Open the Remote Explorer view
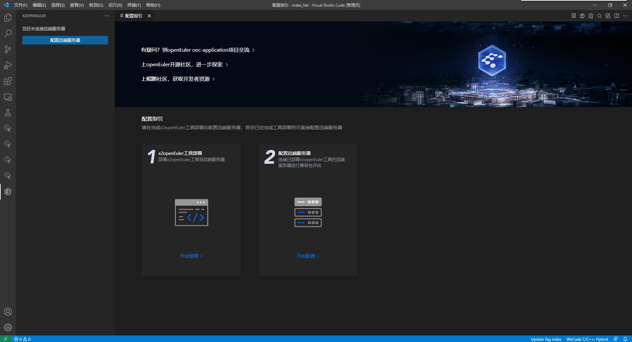Viewport: 632px width, 342px height. (8, 97)
